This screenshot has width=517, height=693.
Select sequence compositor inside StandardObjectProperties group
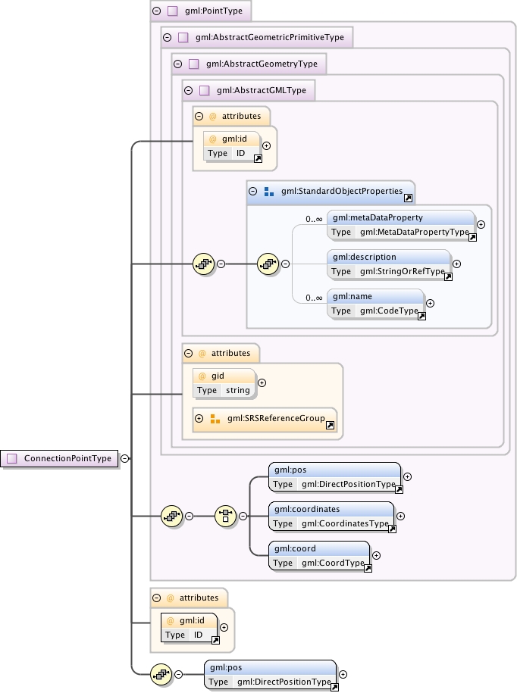pos(268,264)
